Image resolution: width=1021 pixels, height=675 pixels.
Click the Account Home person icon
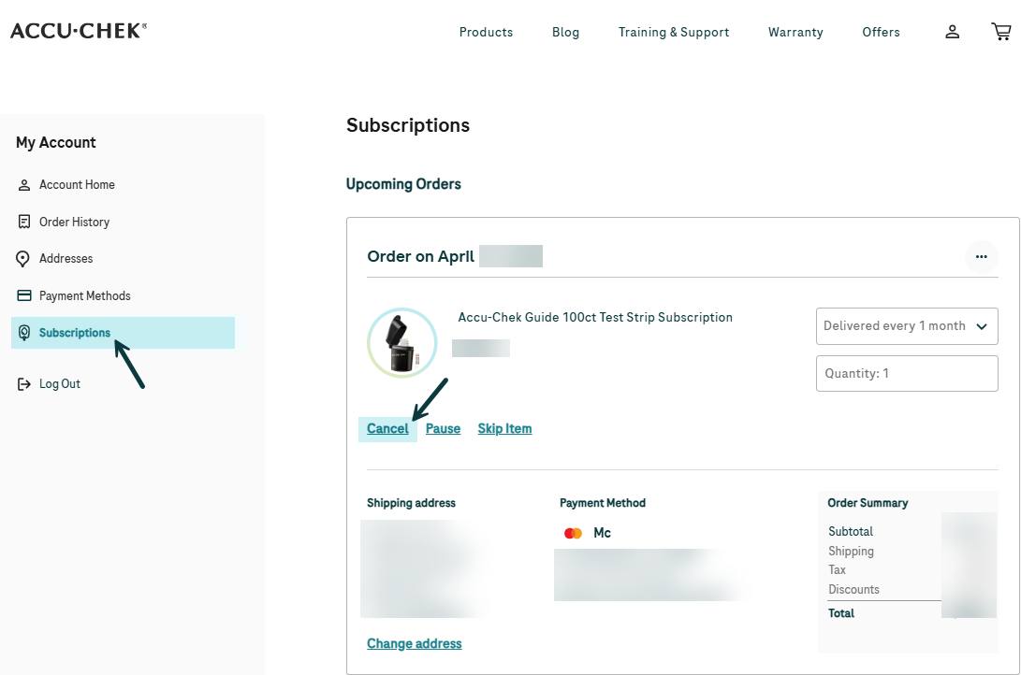coord(24,185)
